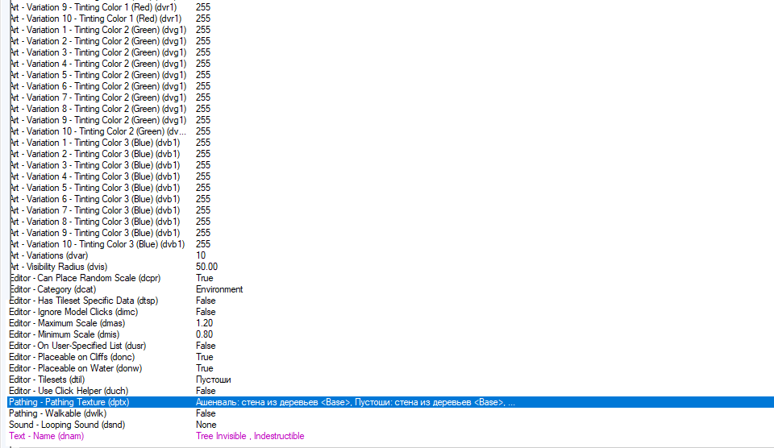
Task: Select the Pathing - Walkable (dwlk) row
Action: click(x=390, y=413)
